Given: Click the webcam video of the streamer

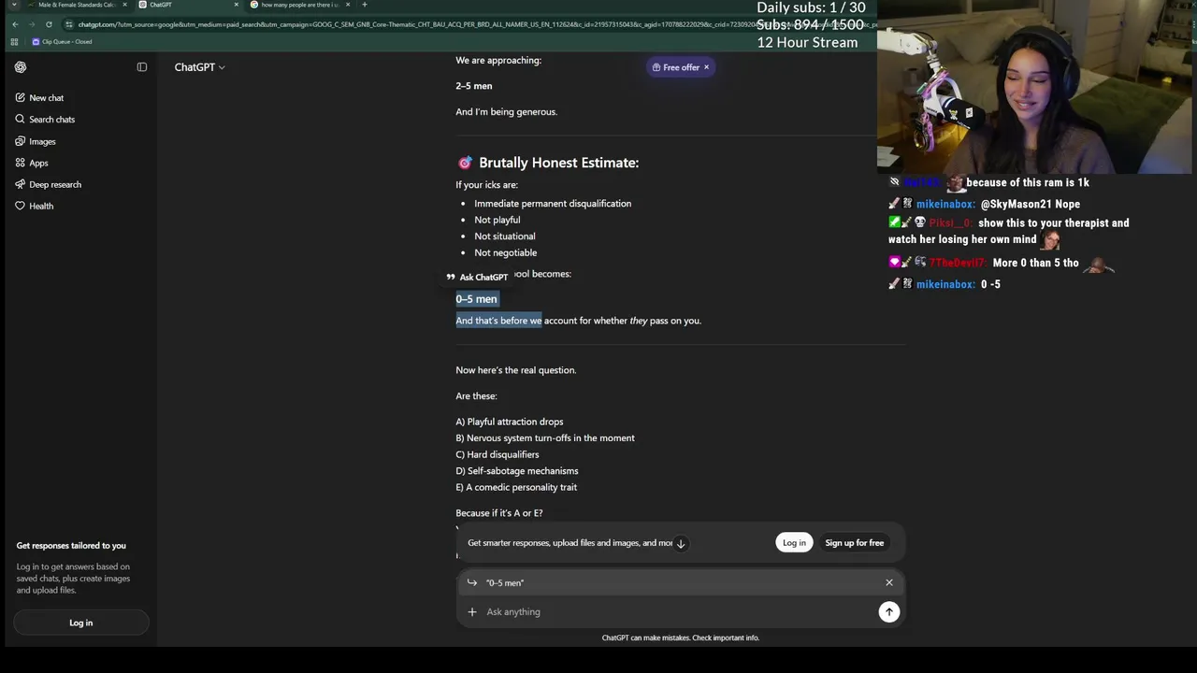Looking at the screenshot, I should [1034, 87].
